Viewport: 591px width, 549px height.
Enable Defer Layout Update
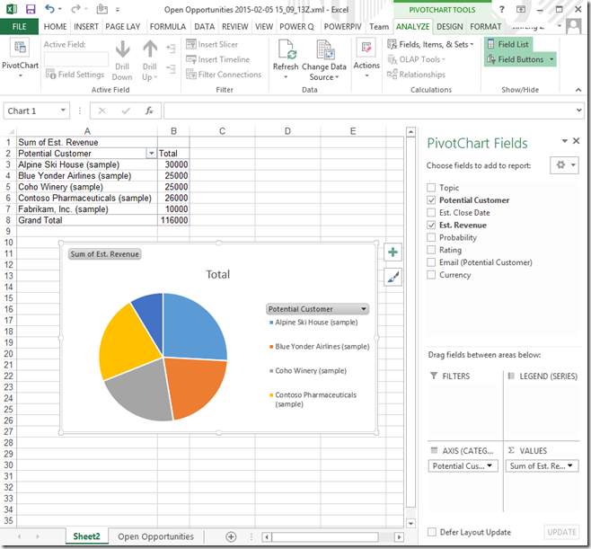pos(432,532)
